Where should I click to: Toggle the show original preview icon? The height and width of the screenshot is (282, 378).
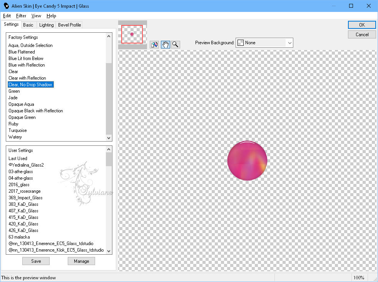[154, 45]
